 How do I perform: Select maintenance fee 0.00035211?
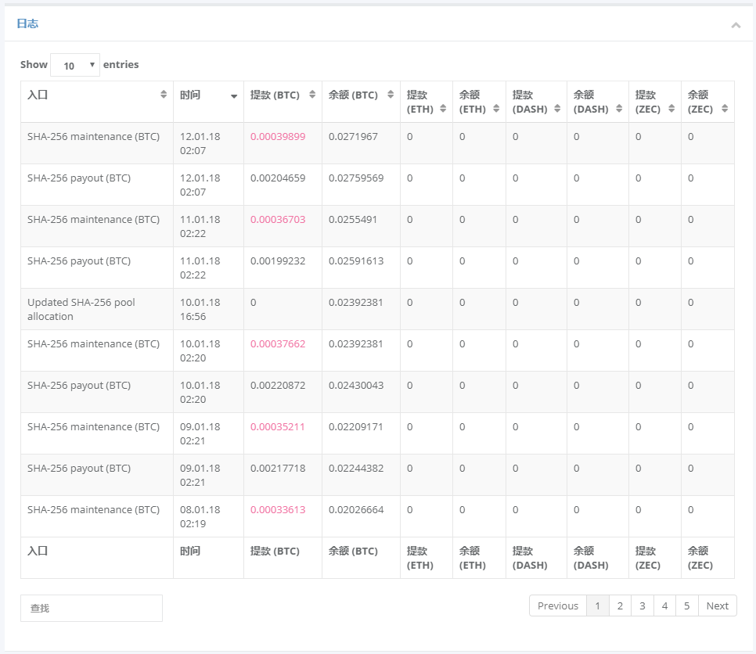tap(277, 426)
